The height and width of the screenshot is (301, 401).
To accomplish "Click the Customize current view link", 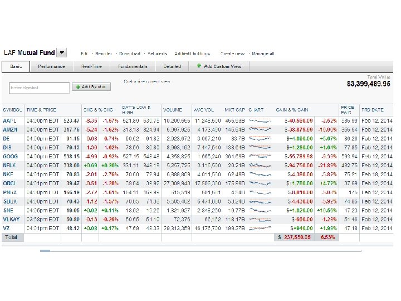I will click(x=147, y=81).
